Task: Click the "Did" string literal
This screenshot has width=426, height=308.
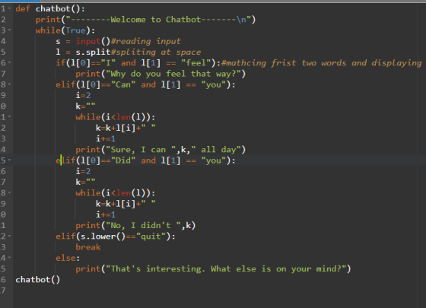Action: [123, 160]
